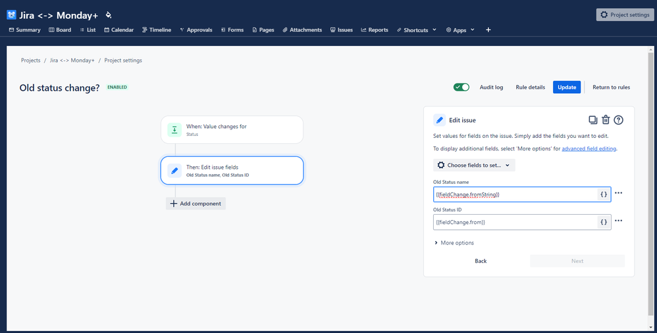Open 'Choose fields to set...' dropdown
657x333 pixels.
(474, 165)
